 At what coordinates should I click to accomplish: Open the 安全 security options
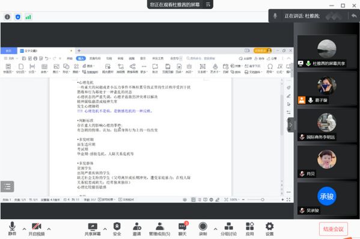click(117, 229)
